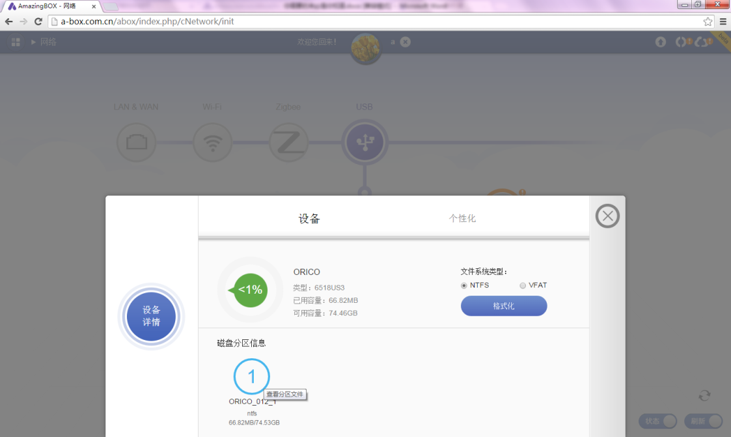Toggle the 状态 switch

tap(657, 421)
